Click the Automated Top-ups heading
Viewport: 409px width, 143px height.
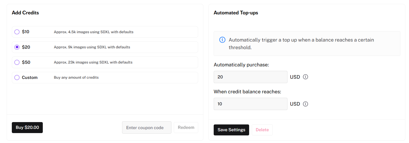tap(236, 13)
